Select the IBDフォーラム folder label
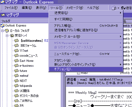 (28, 46)
